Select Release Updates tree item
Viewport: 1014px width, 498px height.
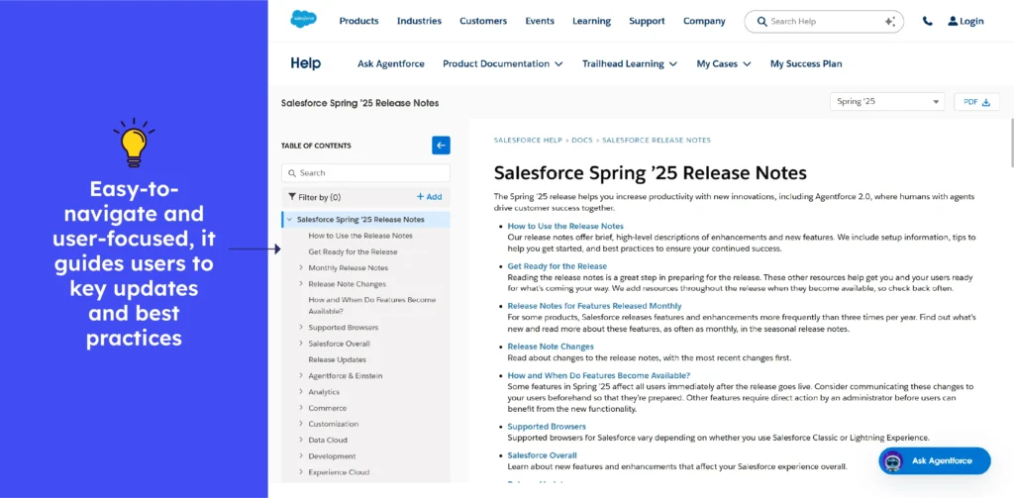click(x=337, y=359)
